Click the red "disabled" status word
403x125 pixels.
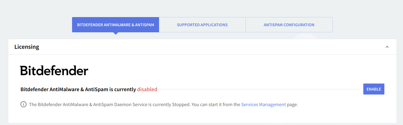pos(147,89)
